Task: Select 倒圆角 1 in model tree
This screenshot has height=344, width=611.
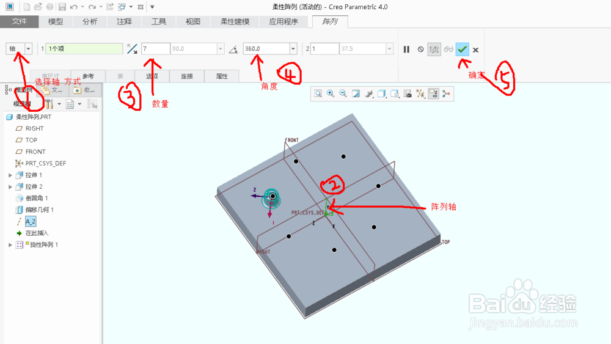Action: click(37, 199)
